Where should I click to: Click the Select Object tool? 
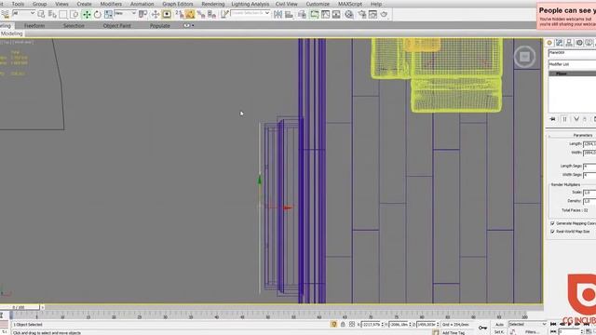click(41, 15)
